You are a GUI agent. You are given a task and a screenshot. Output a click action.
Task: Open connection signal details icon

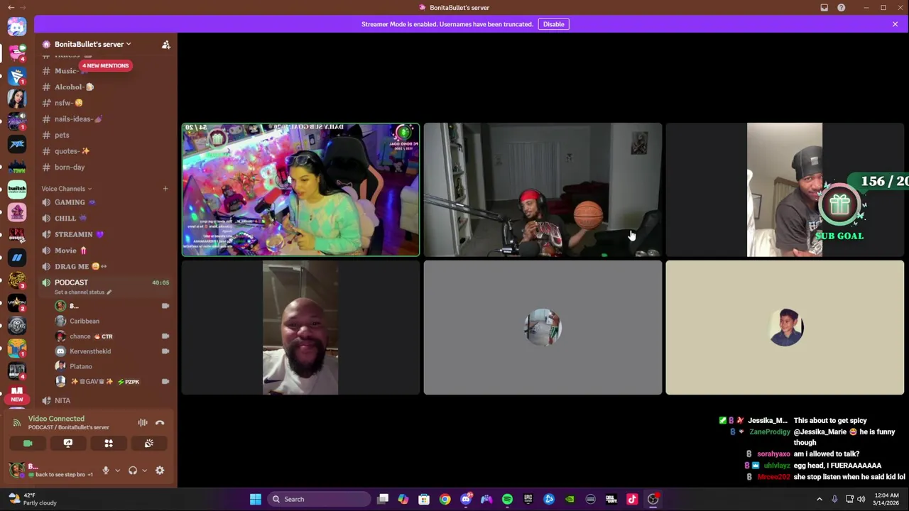pyautogui.click(x=16, y=423)
